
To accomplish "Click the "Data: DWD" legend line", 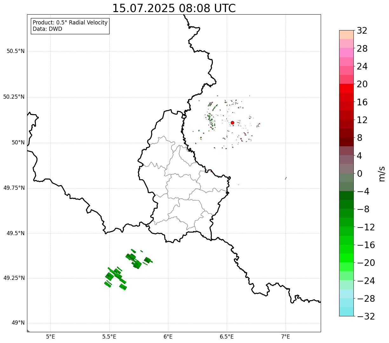I will 47,29.
